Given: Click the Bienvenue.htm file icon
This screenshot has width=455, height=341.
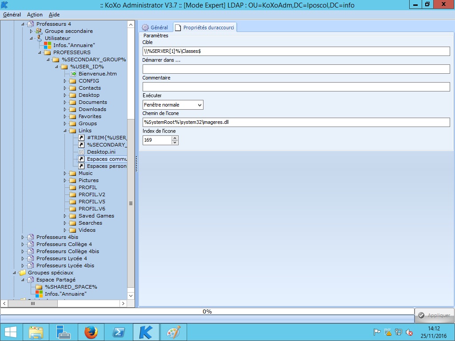Looking at the screenshot, I should [x=73, y=74].
